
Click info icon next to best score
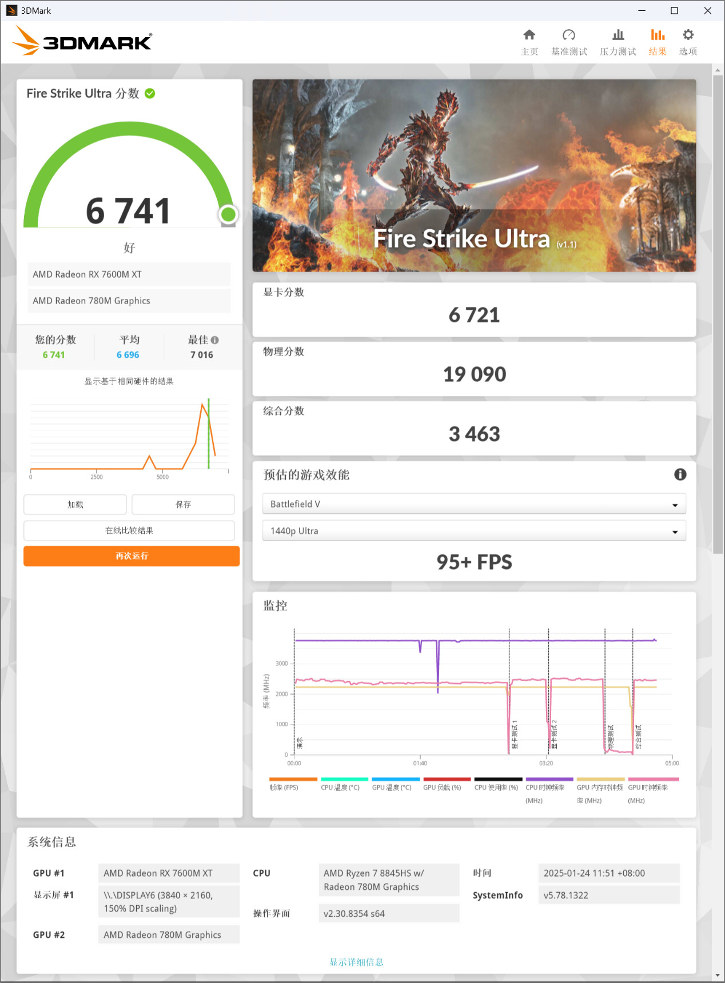(x=215, y=340)
